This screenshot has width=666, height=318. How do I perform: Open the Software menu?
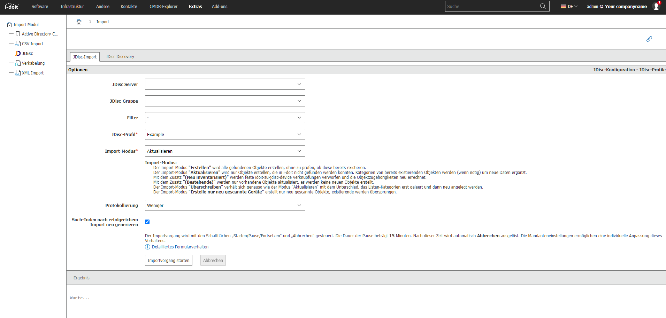[40, 7]
